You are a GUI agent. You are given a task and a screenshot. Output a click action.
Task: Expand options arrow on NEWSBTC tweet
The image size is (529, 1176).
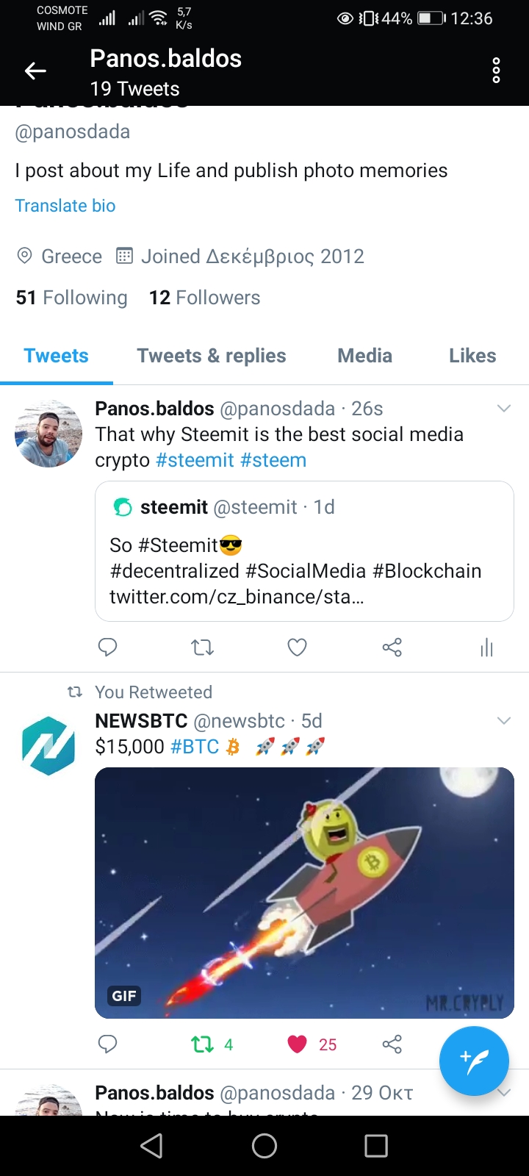pos(503,720)
